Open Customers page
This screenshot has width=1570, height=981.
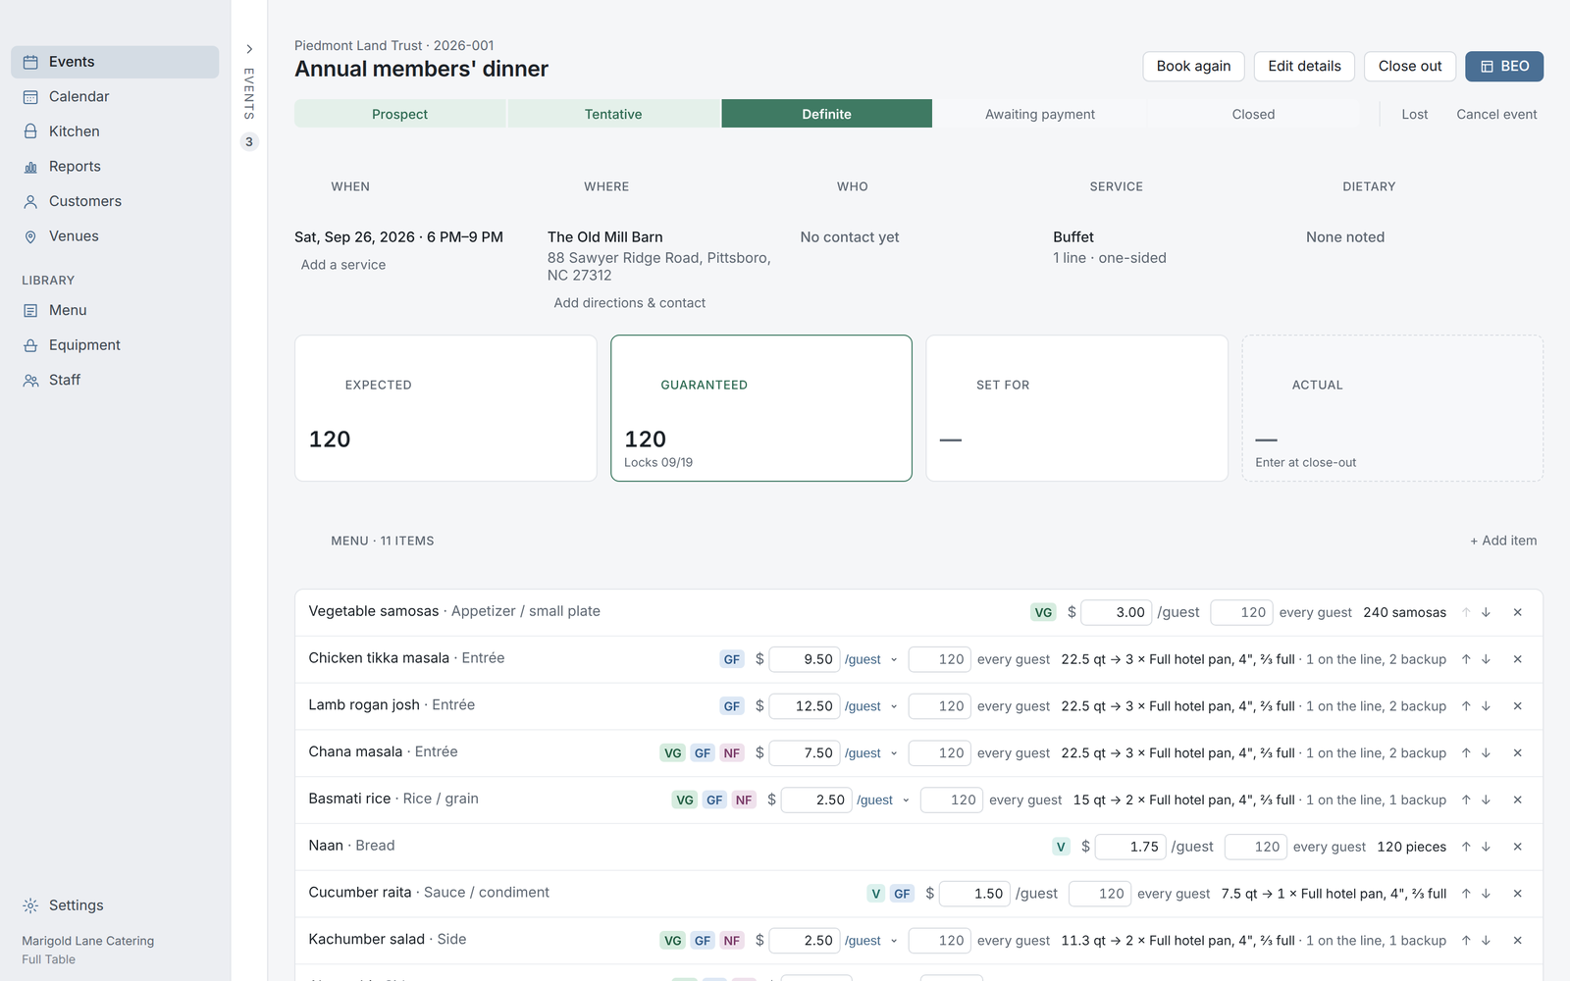pos(115,201)
